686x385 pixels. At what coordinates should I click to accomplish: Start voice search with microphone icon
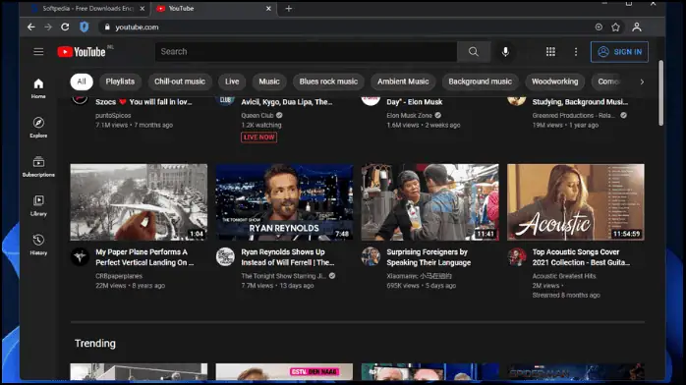click(x=505, y=52)
